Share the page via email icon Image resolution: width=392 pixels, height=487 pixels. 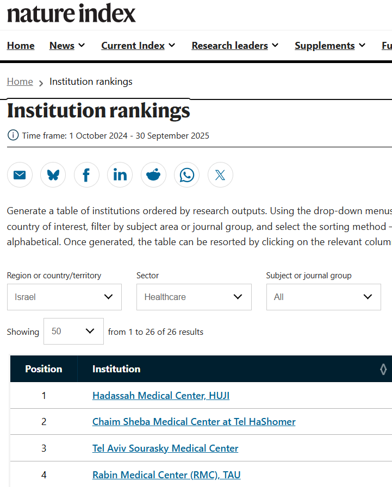(20, 175)
